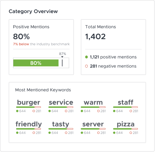This screenshot has width=155, height=152.
Task: Click the green dot under burger keyword
Action: point(17,111)
